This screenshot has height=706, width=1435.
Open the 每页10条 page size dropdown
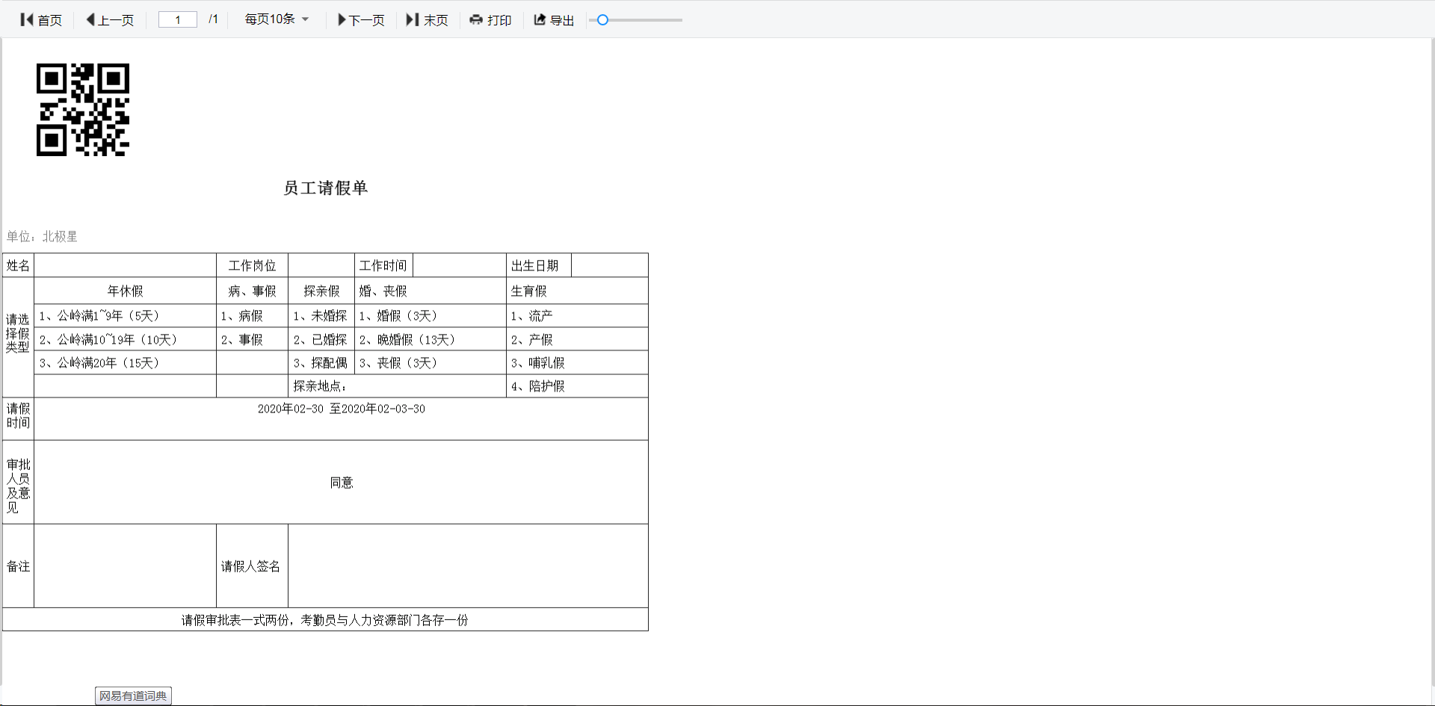point(277,19)
